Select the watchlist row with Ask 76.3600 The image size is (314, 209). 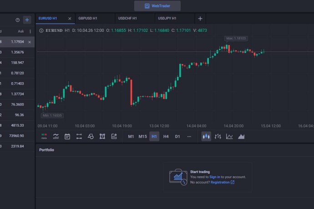click(17, 104)
